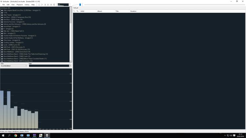246x138 pixels.
Task: Select Charlie Haden & Antonio Forcione entry
Action: pyautogui.click(x=20, y=36)
